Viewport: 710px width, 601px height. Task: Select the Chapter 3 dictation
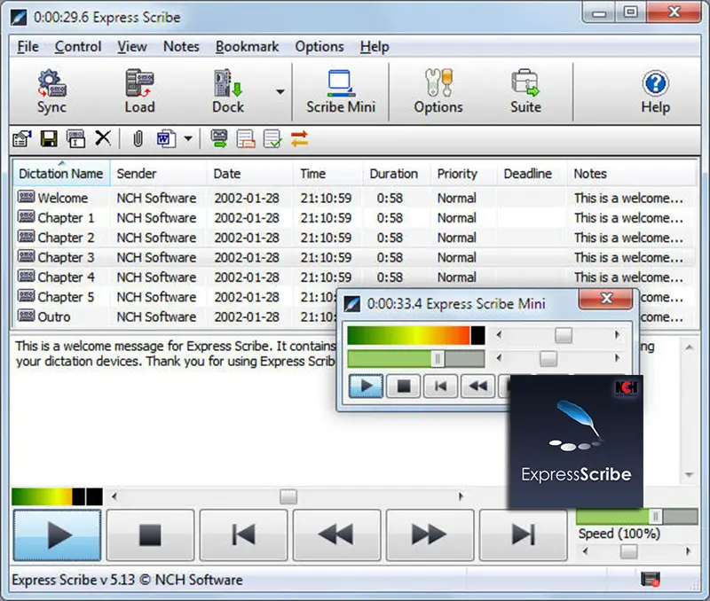tap(353, 257)
